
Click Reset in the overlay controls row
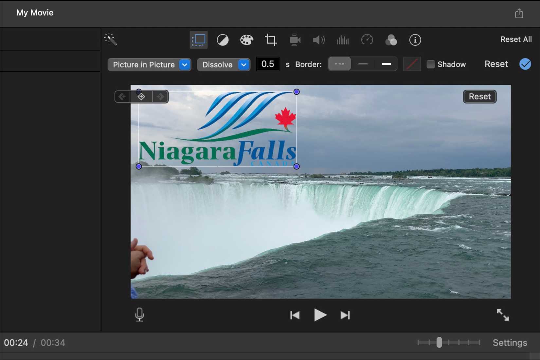click(496, 64)
